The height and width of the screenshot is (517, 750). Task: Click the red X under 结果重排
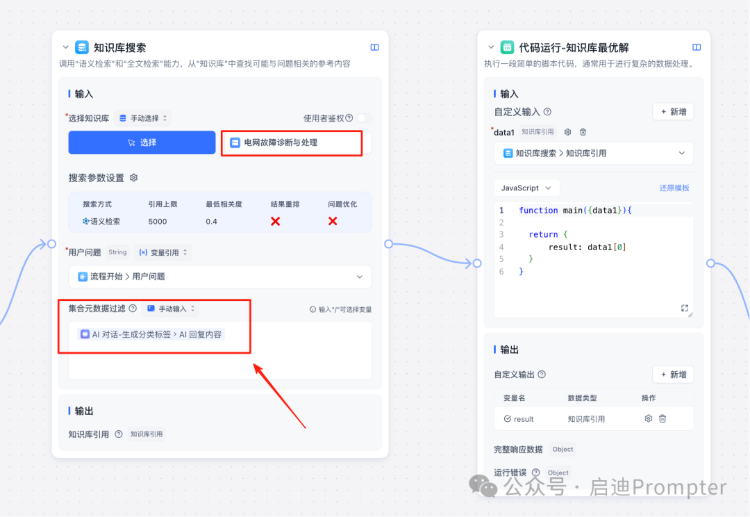click(x=276, y=221)
